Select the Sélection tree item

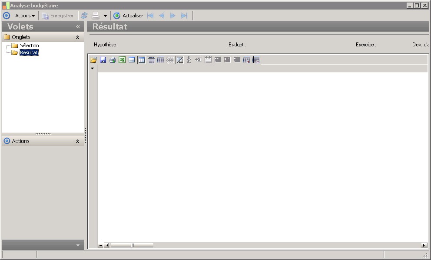(29, 45)
